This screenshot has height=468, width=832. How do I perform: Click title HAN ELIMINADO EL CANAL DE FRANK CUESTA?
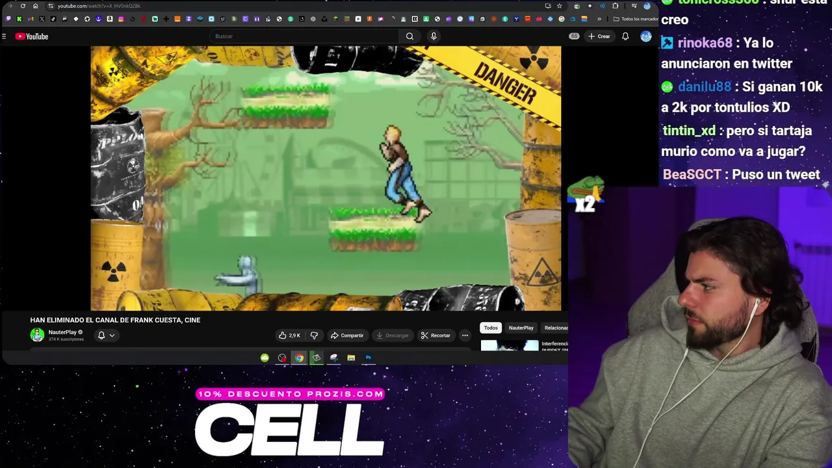click(115, 320)
